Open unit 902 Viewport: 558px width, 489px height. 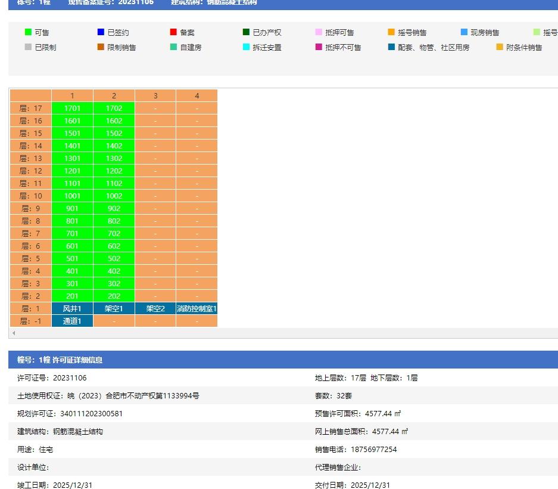[x=114, y=208]
